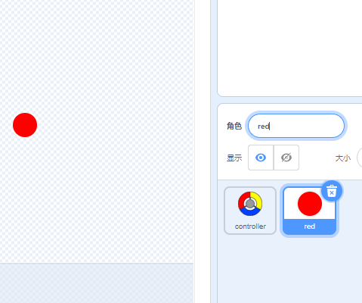Image resolution: width=362 pixels, height=303 pixels.
Task: Click the size field beside 大小
Action: click(x=360, y=158)
